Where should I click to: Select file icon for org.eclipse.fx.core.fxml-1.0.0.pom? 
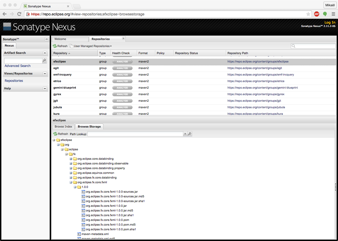tap(83, 220)
